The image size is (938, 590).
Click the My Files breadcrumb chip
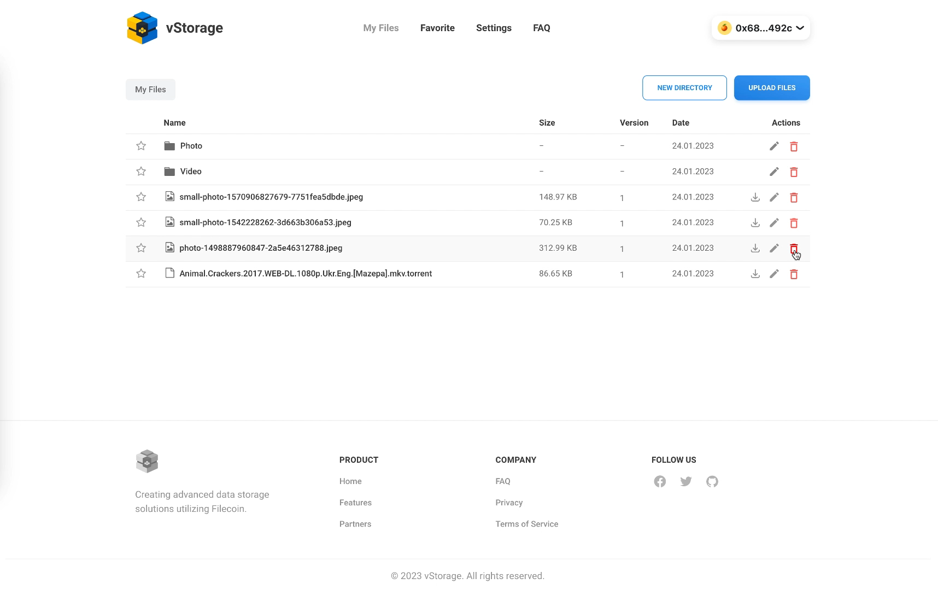coord(150,90)
